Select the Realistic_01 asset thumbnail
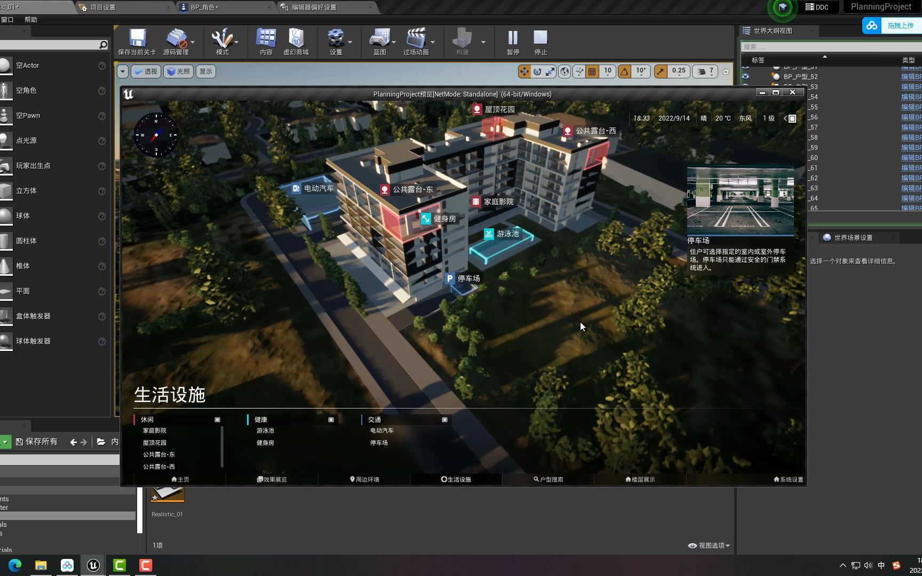The image size is (922, 576). pyautogui.click(x=168, y=494)
